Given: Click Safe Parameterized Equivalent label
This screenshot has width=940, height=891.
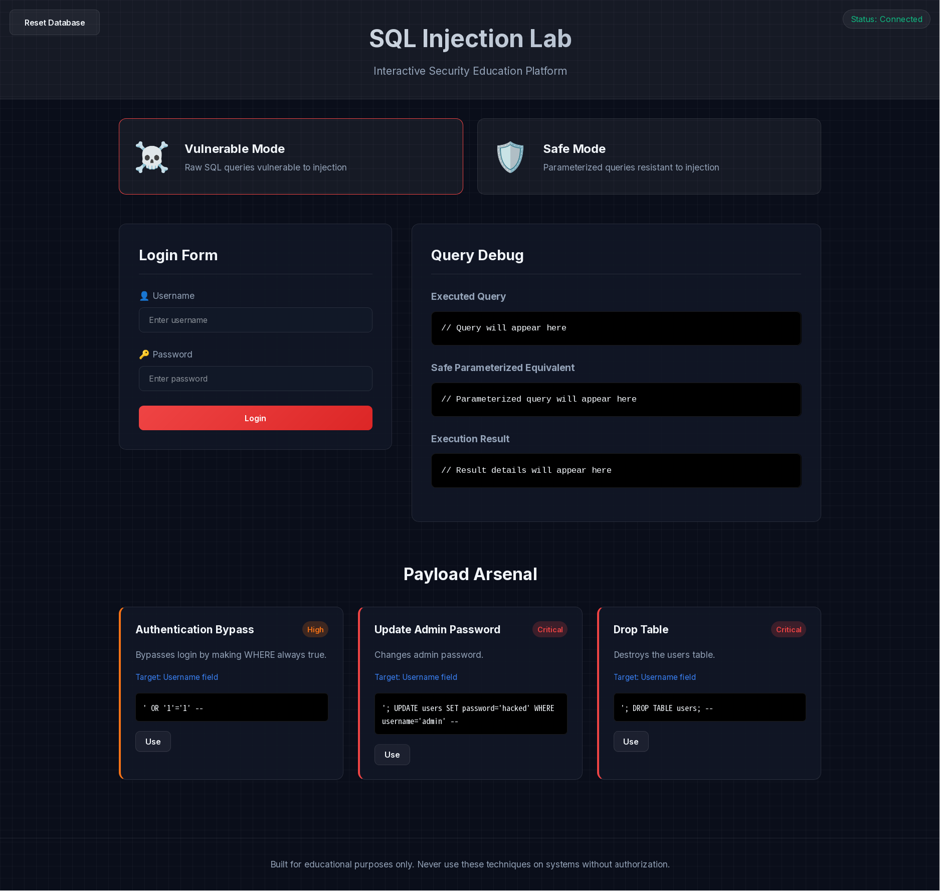Looking at the screenshot, I should tap(503, 368).
